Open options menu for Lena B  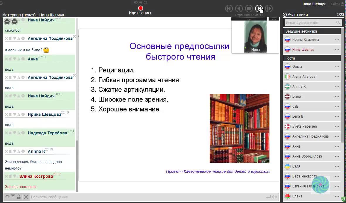[337, 116]
